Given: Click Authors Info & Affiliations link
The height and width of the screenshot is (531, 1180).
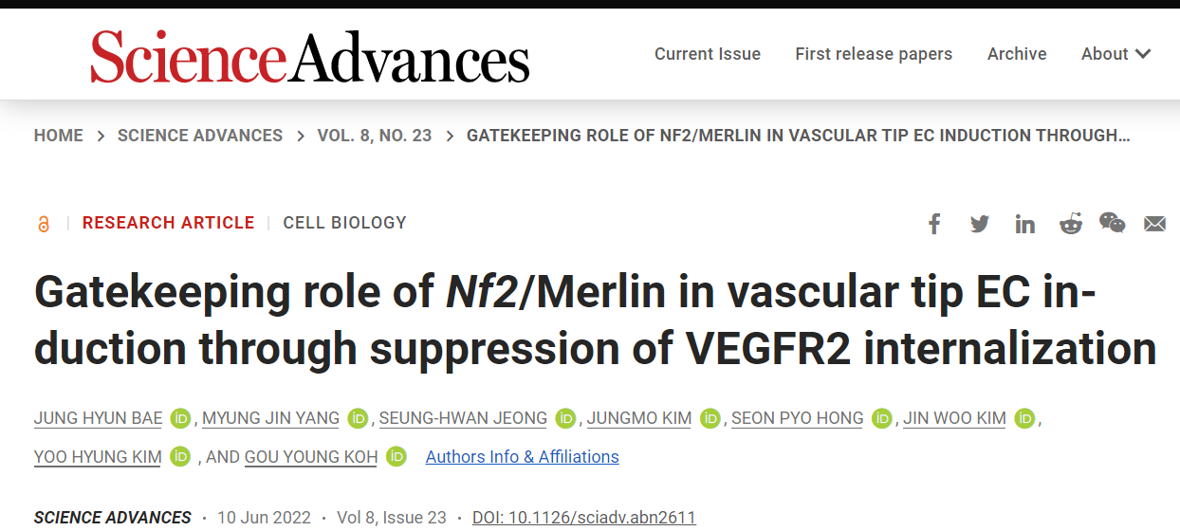Looking at the screenshot, I should point(522,457).
